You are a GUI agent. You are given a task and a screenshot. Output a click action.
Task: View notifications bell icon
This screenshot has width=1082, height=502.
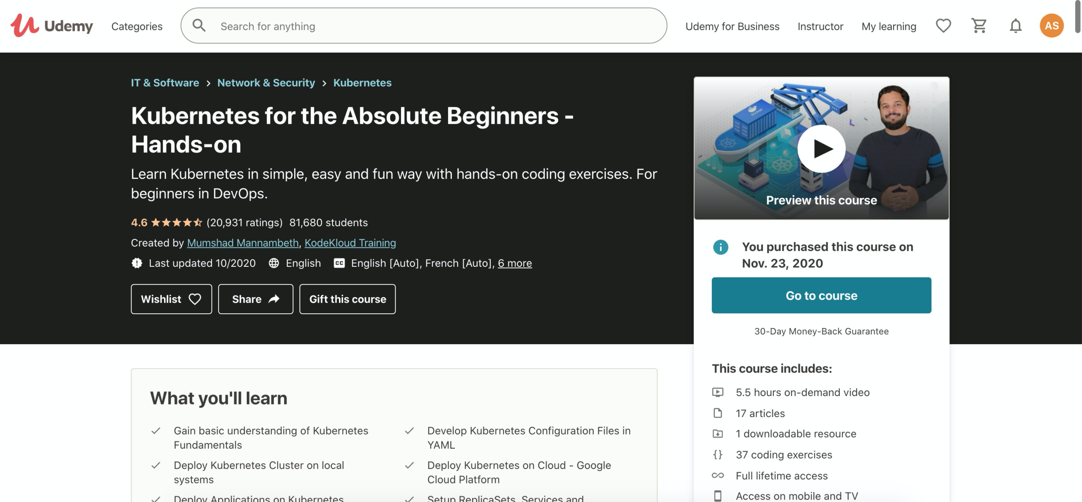coord(1015,25)
